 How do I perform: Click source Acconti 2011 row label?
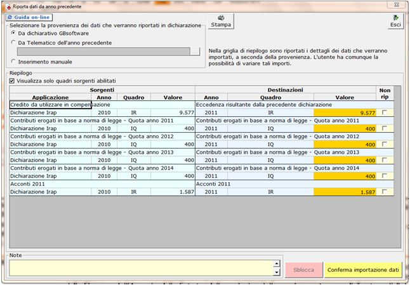(x=102, y=184)
